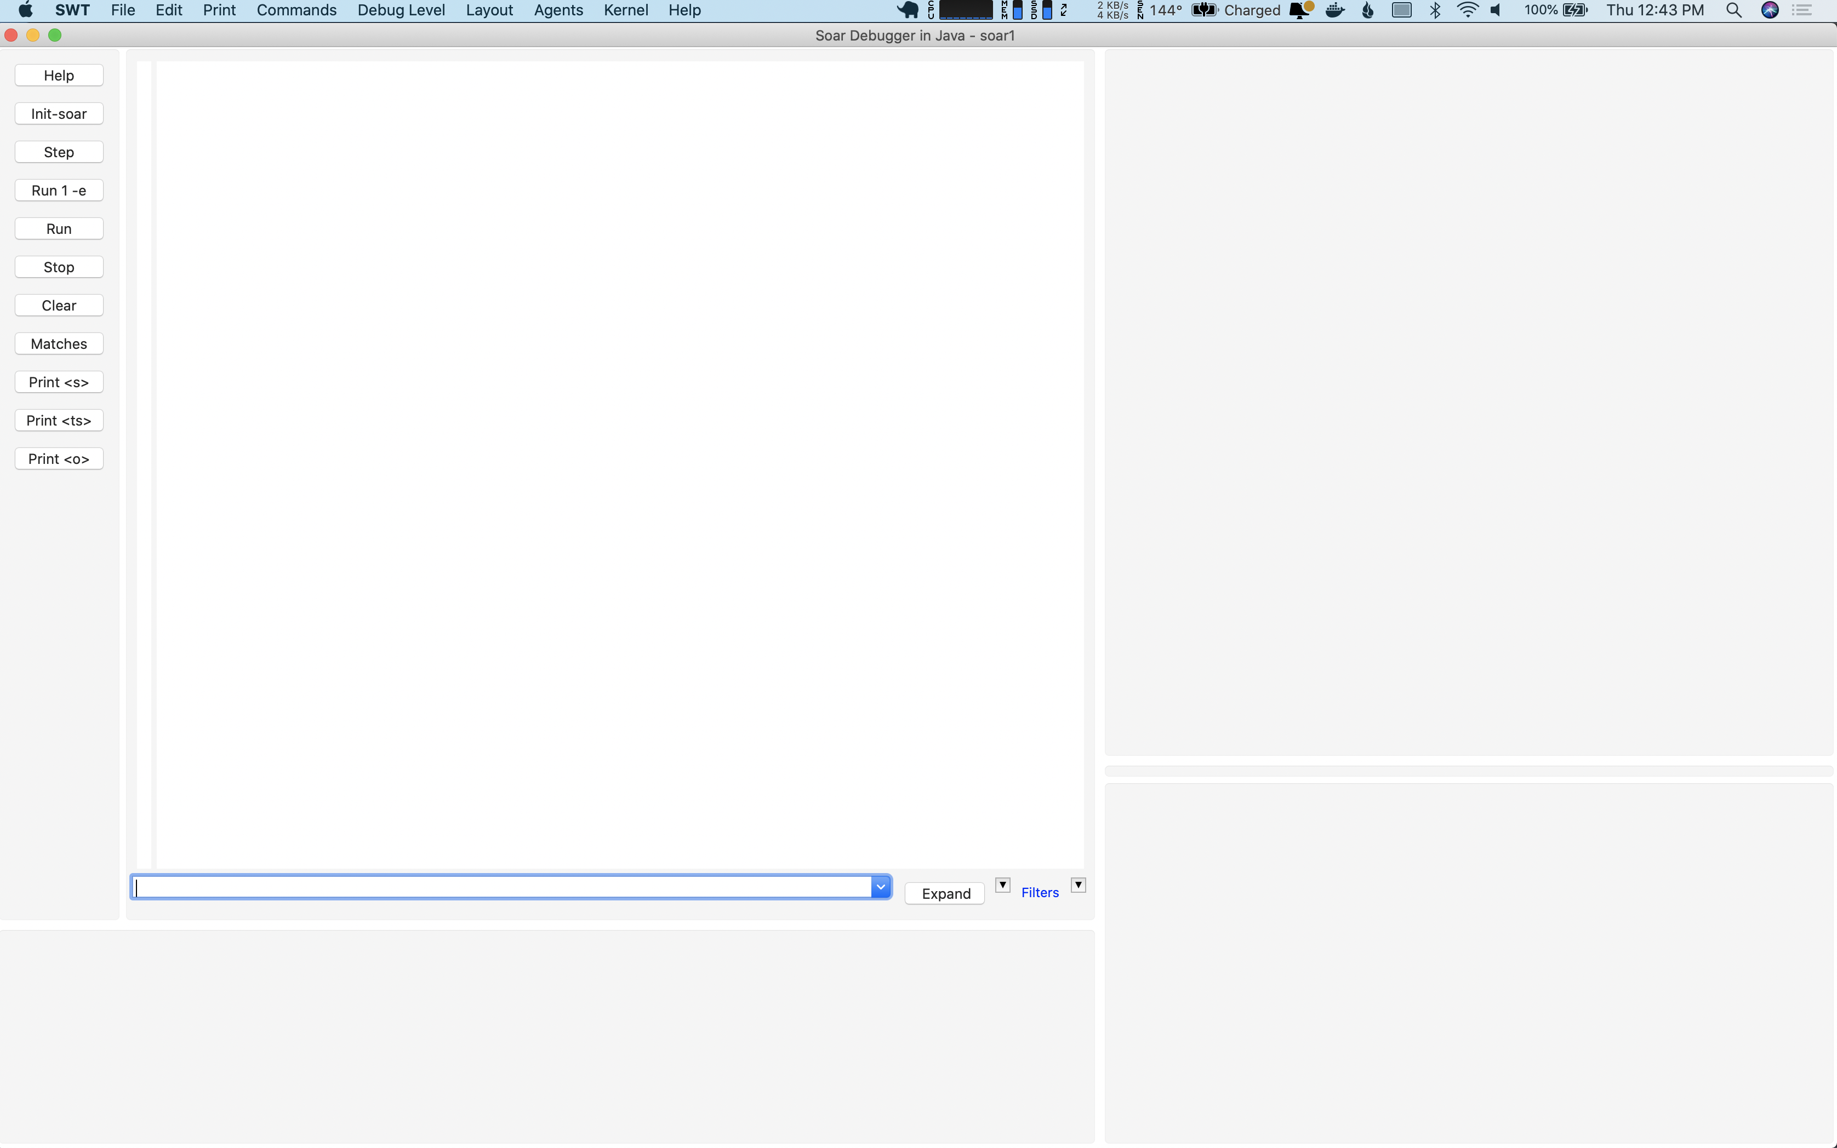1837x1148 pixels.
Task: Click the Siri icon in menu bar
Action: point(1770,10)
